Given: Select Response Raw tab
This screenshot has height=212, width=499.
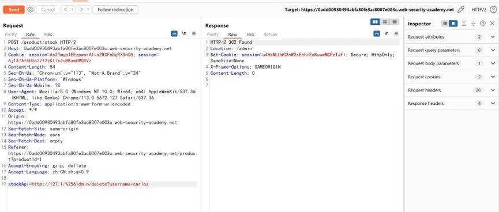Looking at the screenshot, I should [x=232, y=35].
